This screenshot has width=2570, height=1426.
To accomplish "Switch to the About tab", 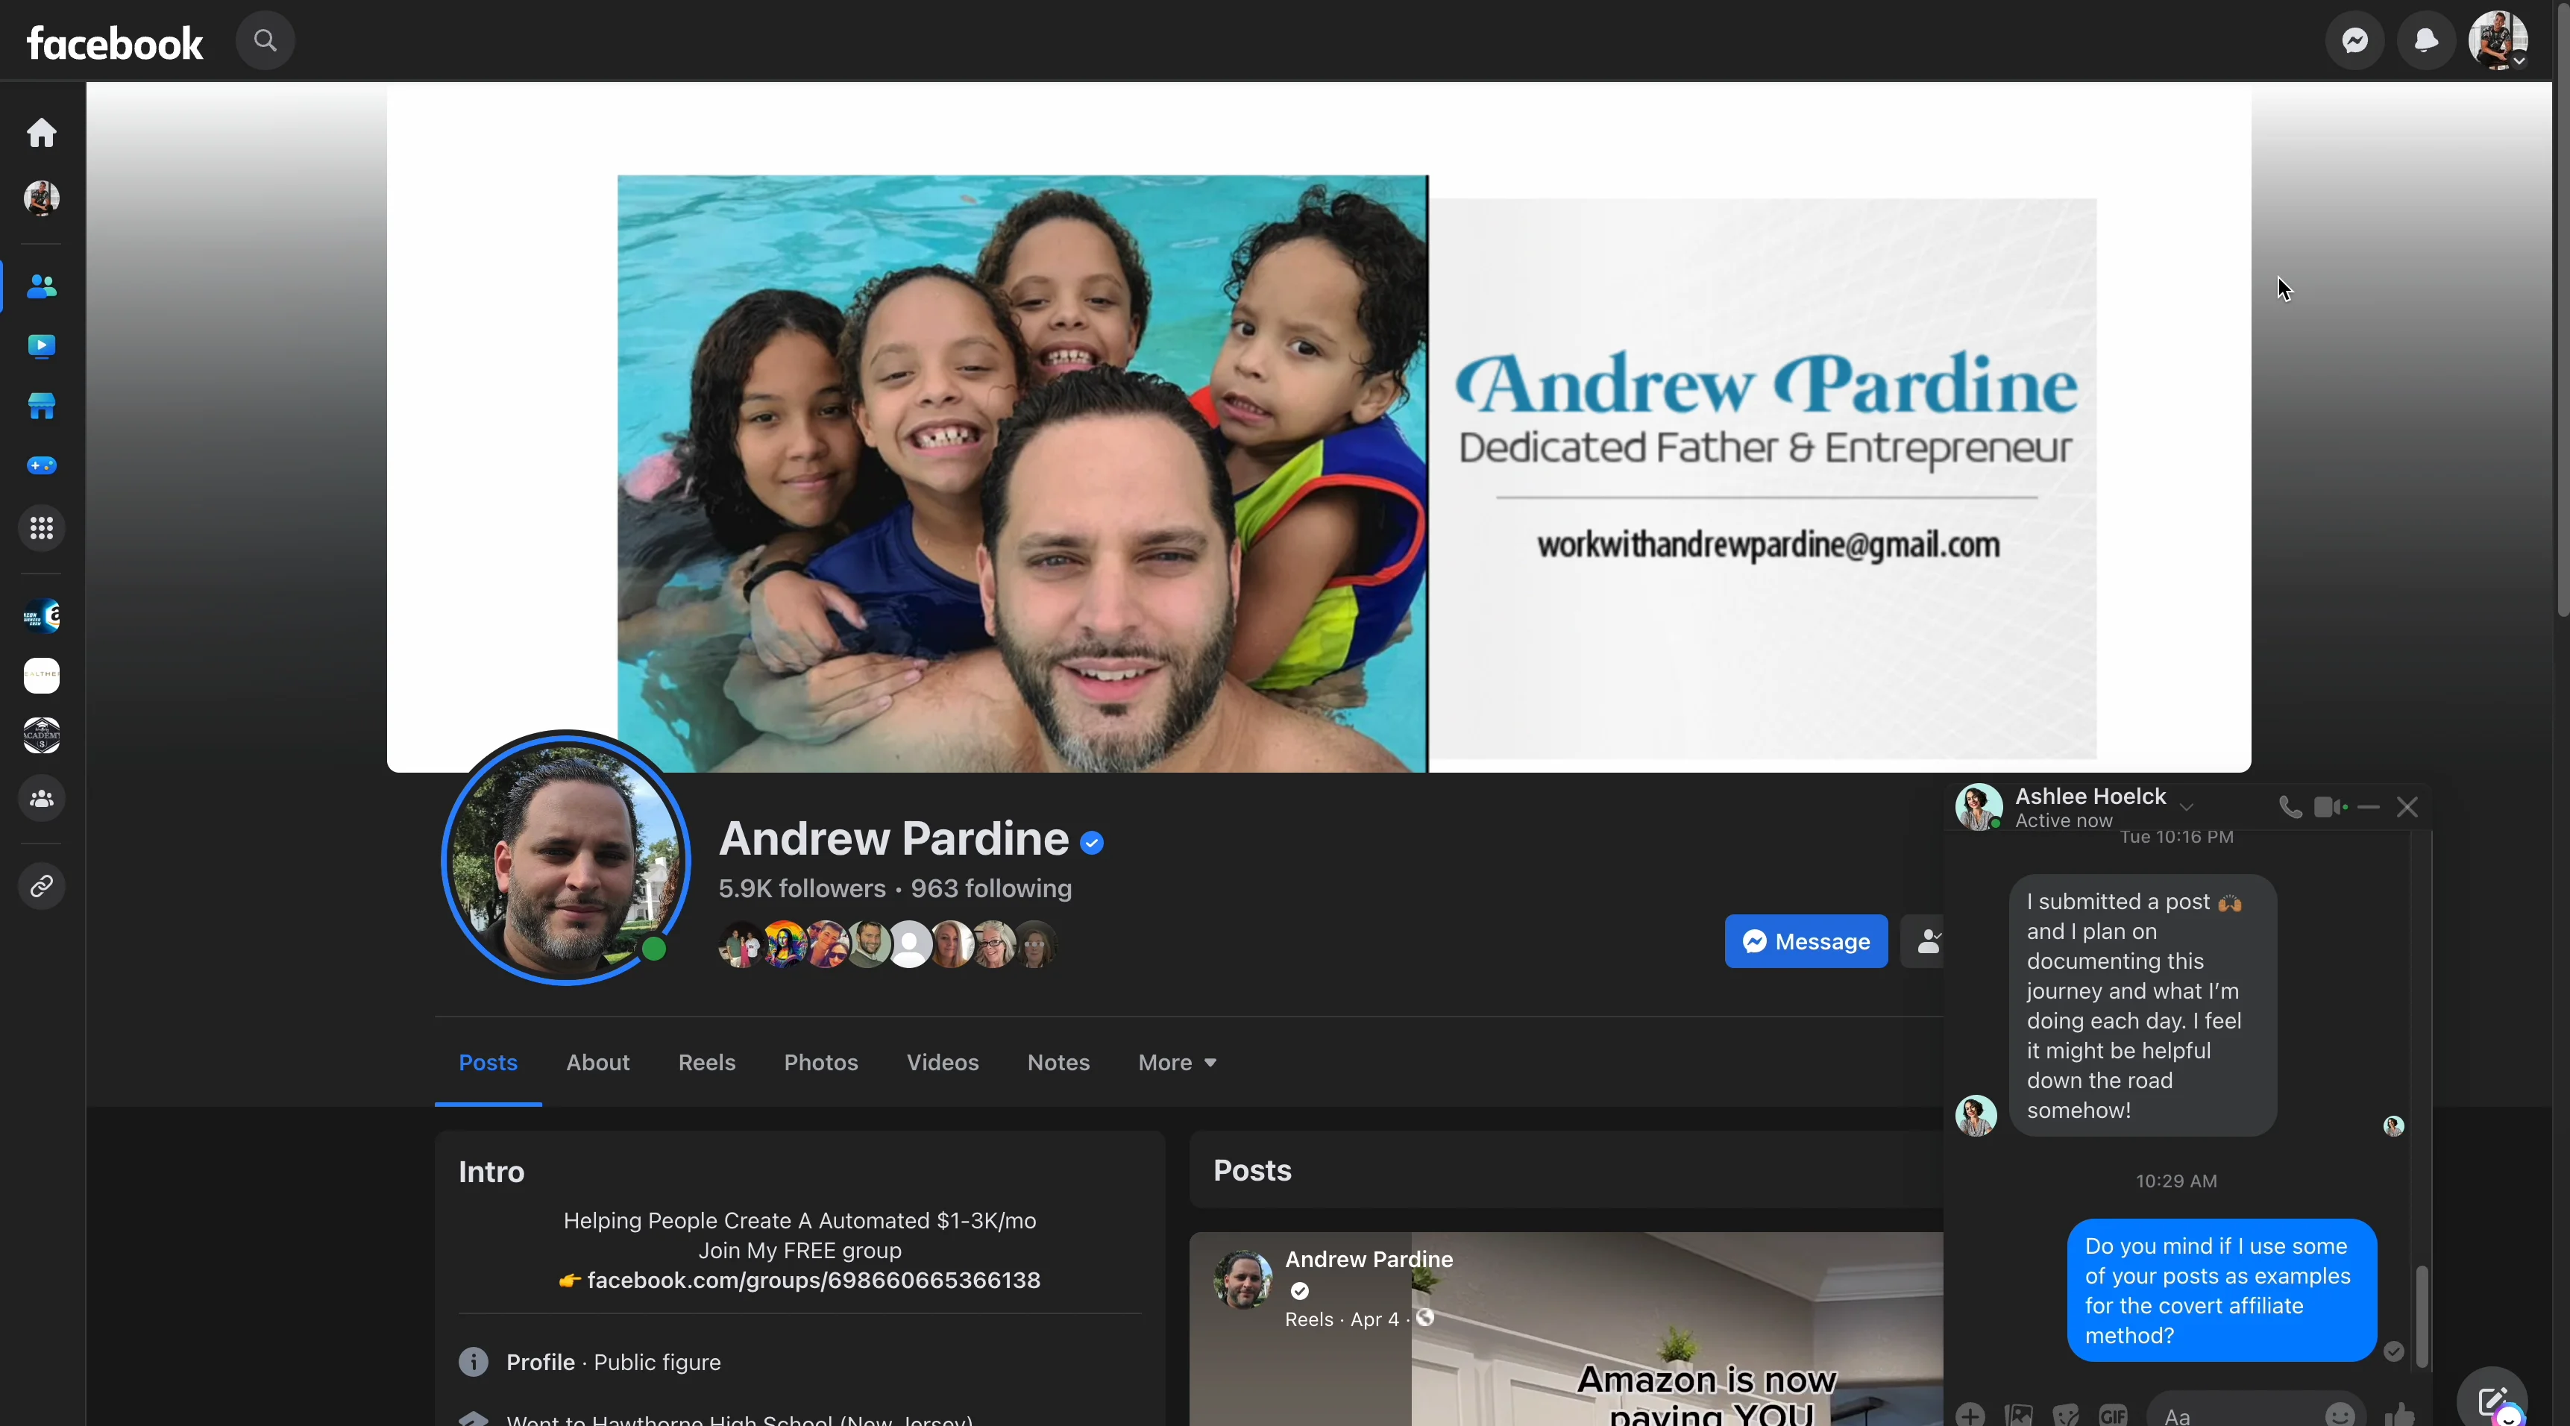I will (597, 1063).
